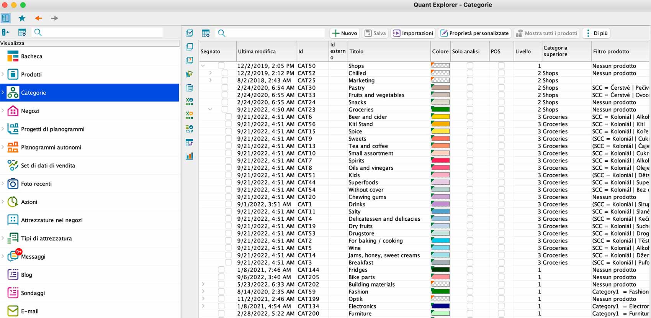
Task: Click the select-all checklist icon
Action: (189, 33)
